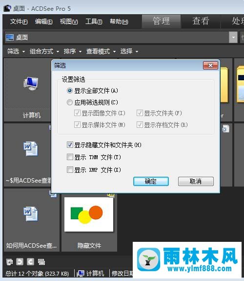This screenshot has height=281, width=244.
Task: Open the 帮助(H) menu
Action: point(119,22)
